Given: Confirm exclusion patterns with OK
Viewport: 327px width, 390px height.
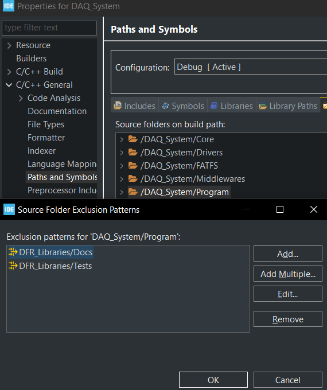Looking at the screenshot, I should point(213,380).
